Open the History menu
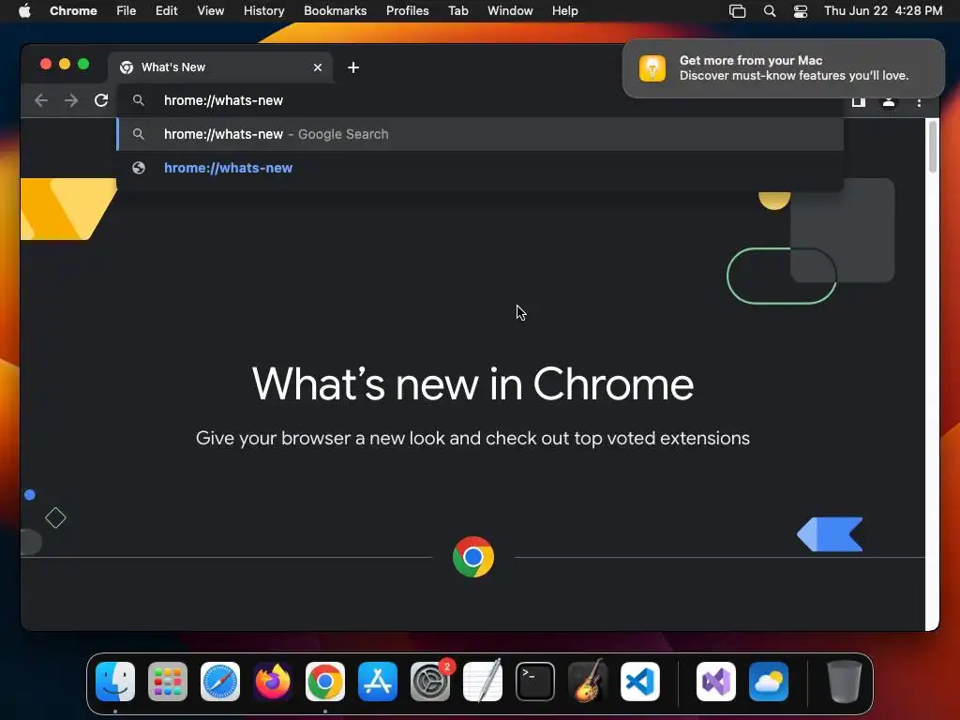 263,11
